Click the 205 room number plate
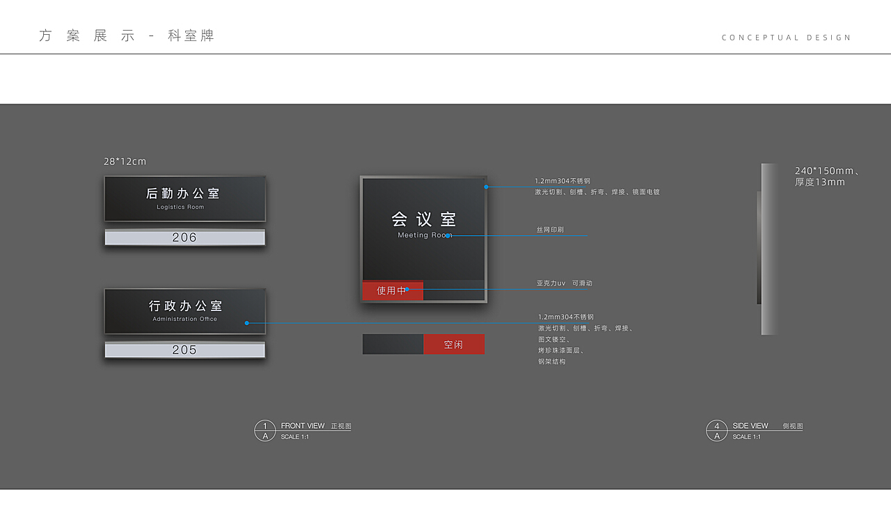This screenshot has width=891, height=513. (184, 350)
